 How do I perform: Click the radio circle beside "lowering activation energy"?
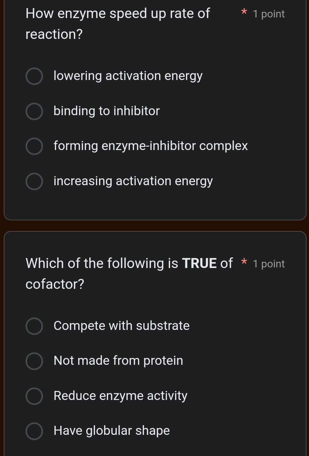click(x=34, y=76)
